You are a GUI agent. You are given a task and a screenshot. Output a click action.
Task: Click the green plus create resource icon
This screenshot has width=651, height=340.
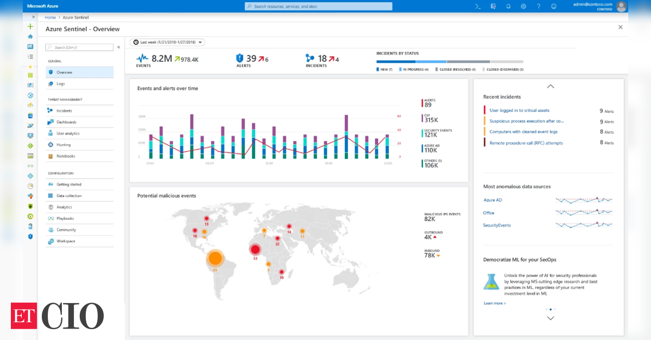[30, 27]
